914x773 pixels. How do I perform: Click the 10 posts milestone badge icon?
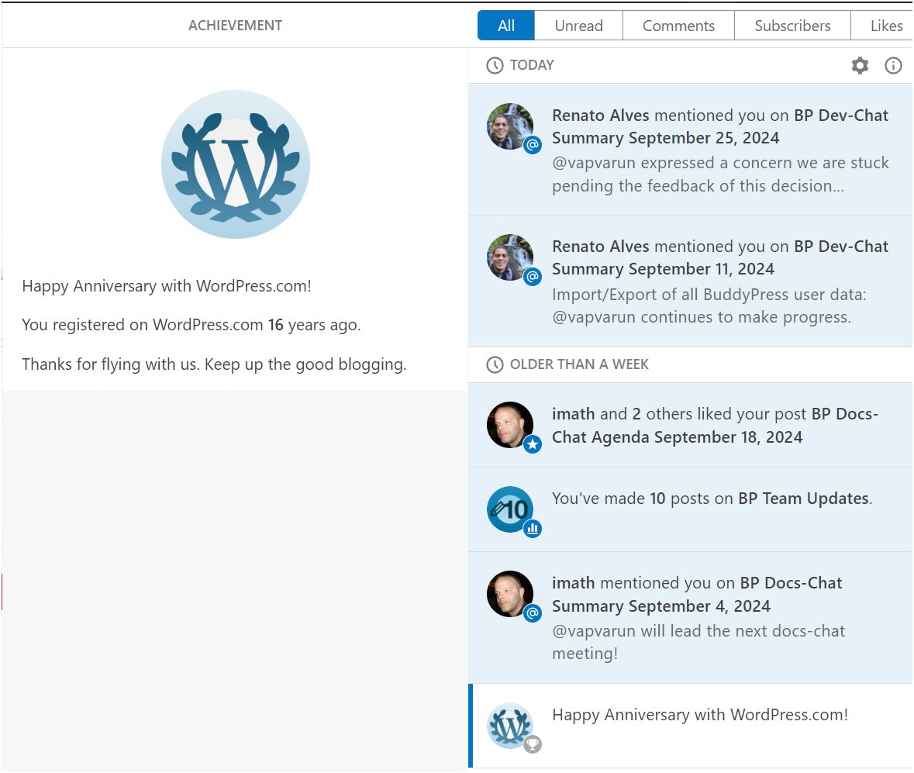(510, 509)
